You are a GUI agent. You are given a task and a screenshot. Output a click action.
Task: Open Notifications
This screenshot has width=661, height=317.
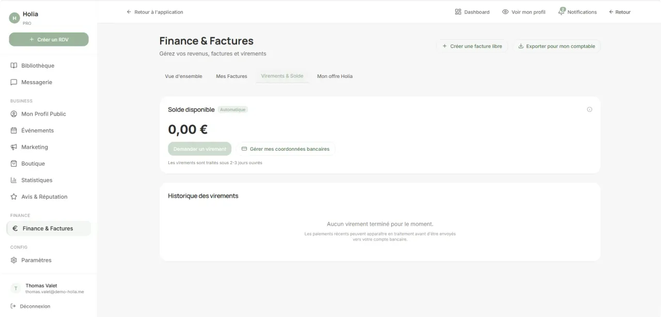coord(577,12)
